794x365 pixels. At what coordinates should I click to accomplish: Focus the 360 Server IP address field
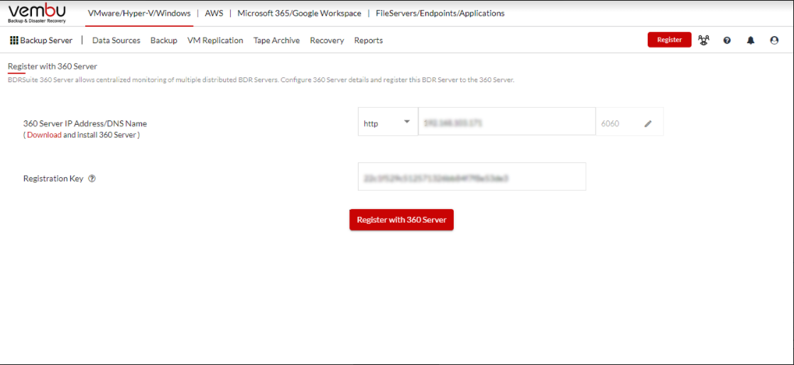[506, 121]
